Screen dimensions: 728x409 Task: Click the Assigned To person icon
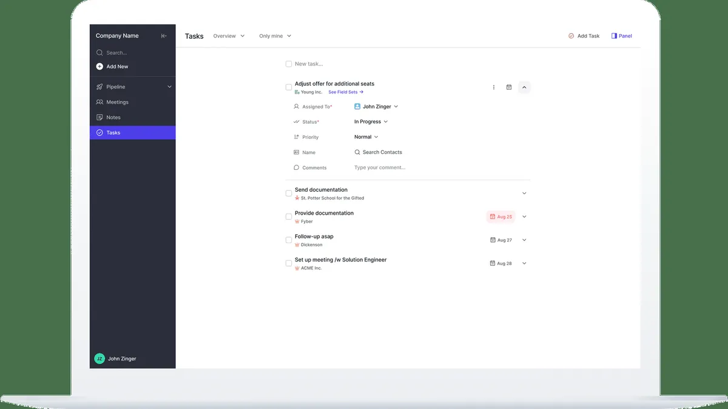[x=296, y=106]
